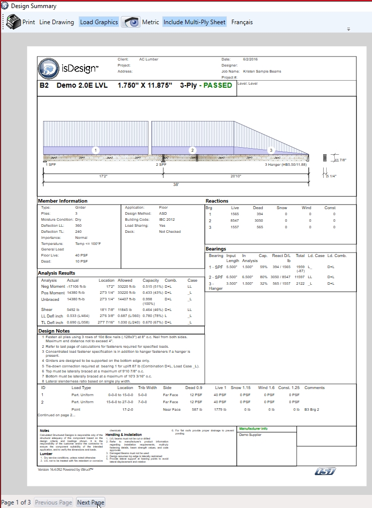Image resolution: width=372 pixels, height=508 pixels.
Task: Click the 'IBC 2012' building code value
Action: (167, 219)
